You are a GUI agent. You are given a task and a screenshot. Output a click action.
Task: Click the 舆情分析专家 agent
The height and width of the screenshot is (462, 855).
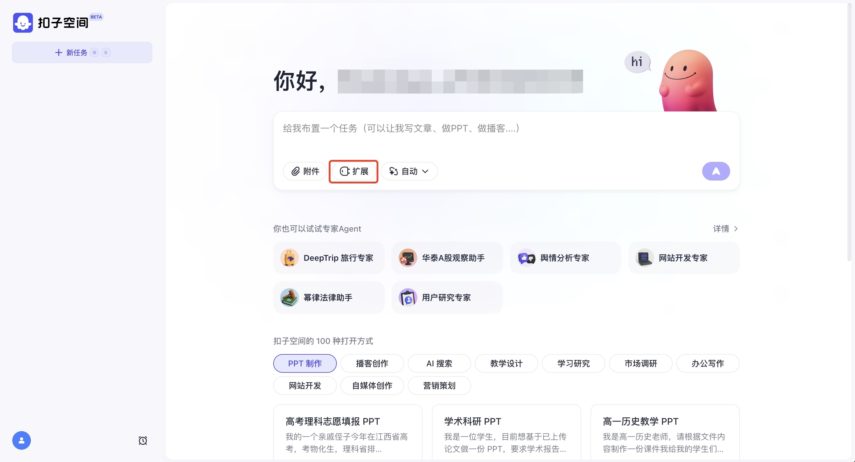(x=565, y=258)
